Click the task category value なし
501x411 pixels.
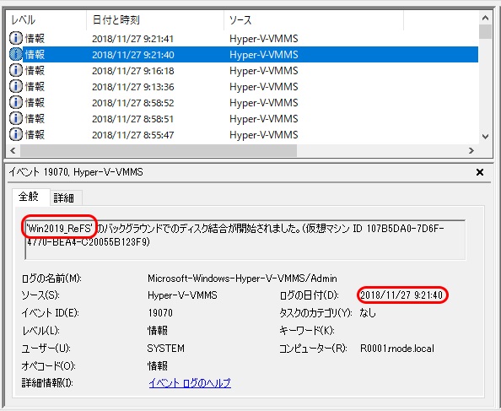point(368,312)
